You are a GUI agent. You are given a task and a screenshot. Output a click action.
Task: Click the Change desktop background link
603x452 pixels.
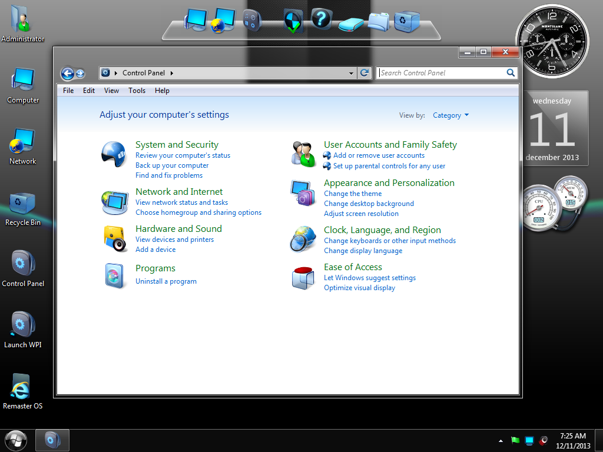coord(369,203)
